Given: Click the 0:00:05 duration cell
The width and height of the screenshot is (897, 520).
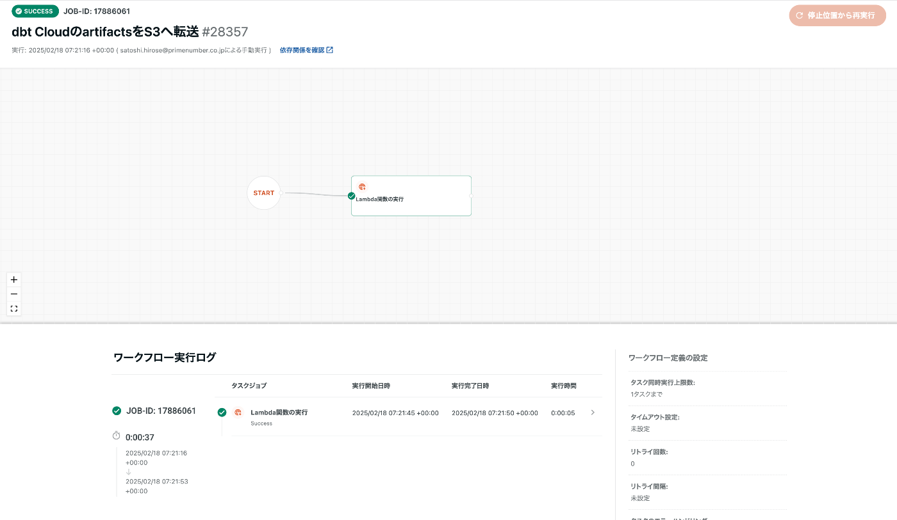Looking at the screenshot, I should tap(563, 413).
